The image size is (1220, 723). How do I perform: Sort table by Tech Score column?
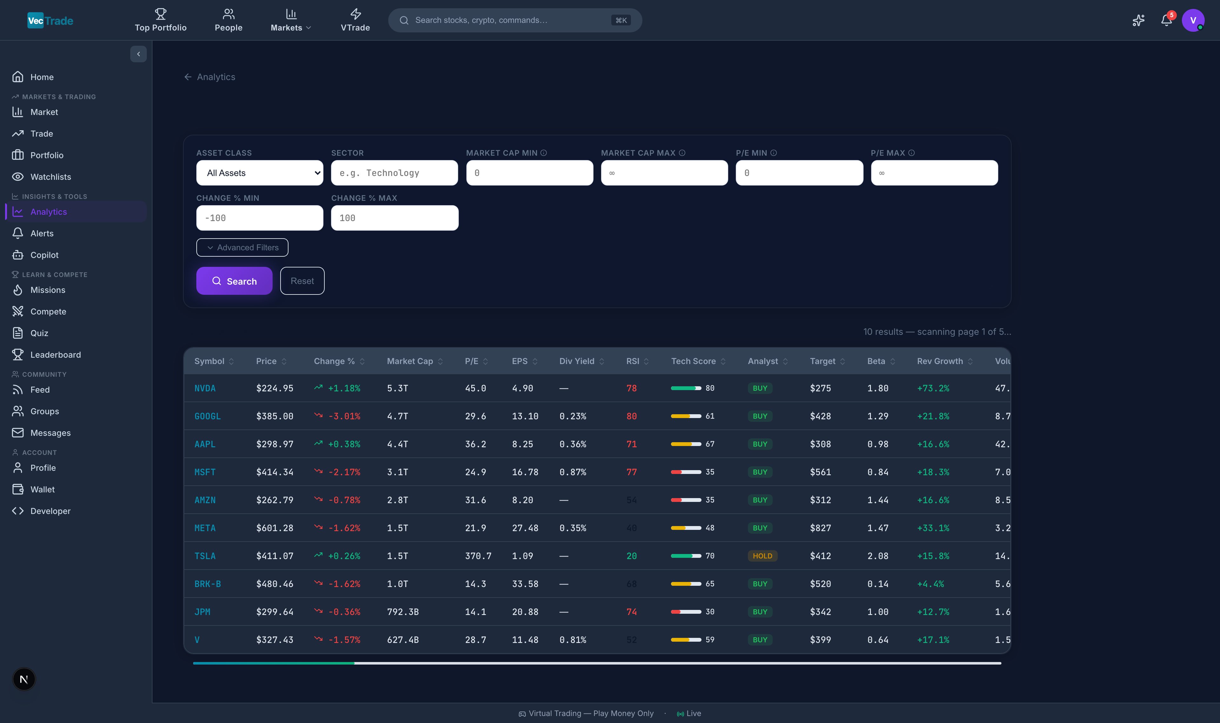coord(698,361)
